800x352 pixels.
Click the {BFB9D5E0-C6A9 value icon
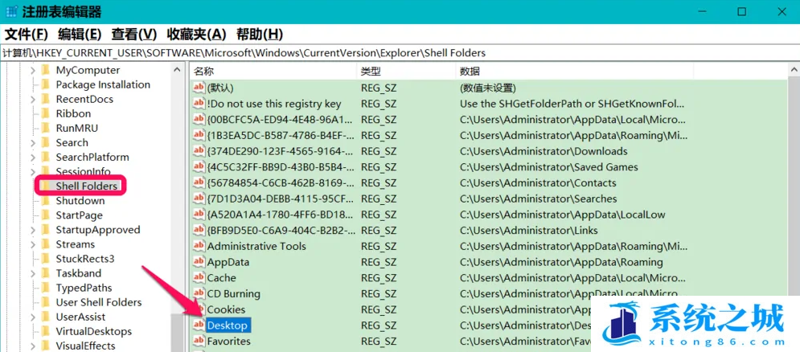[199, 231]
